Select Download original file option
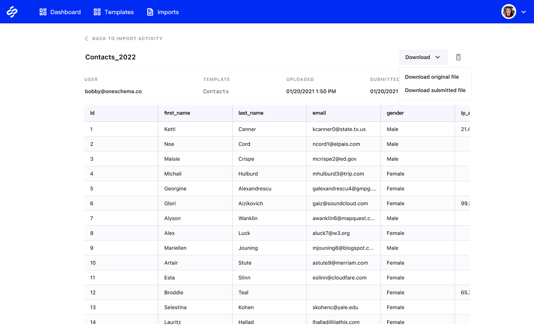 tap(432, 77)
